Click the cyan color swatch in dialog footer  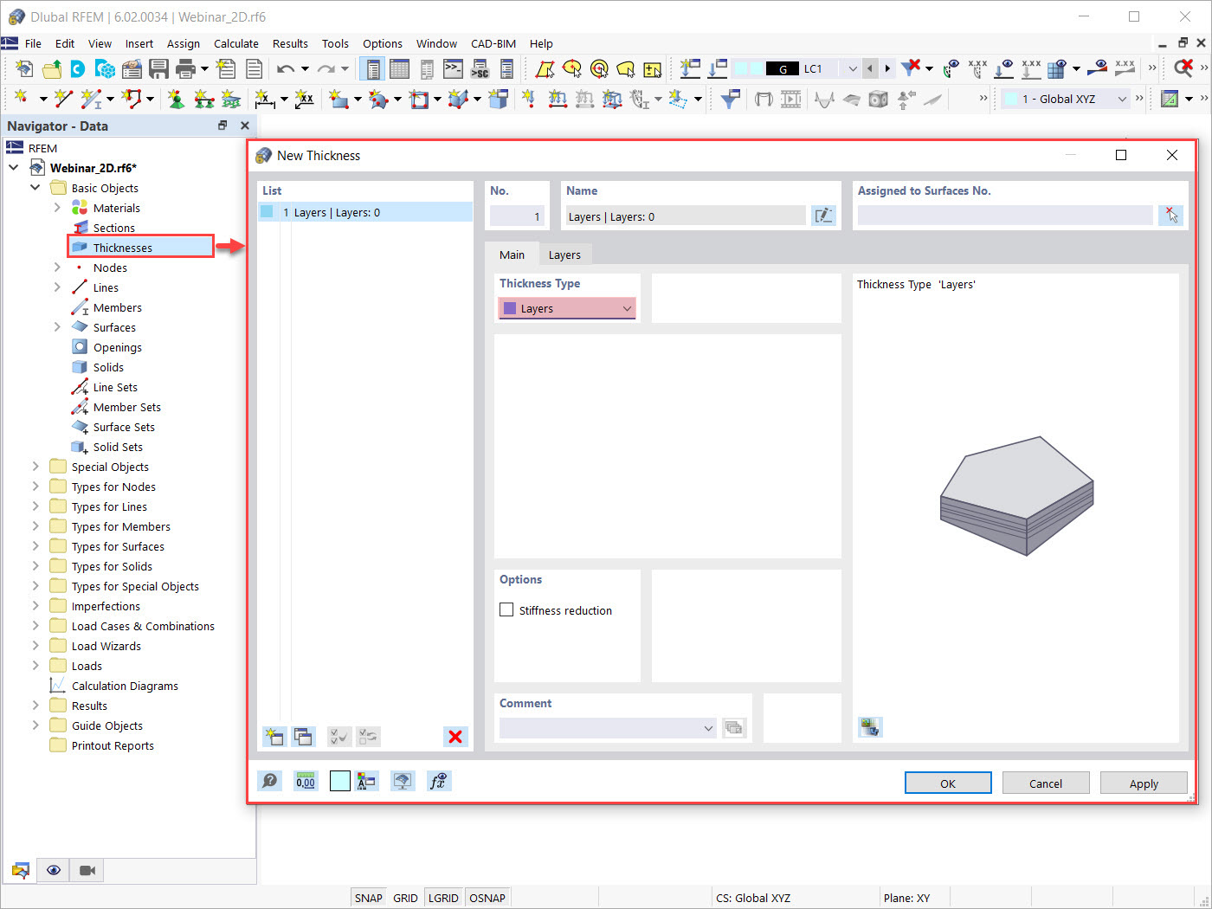[340, 781]
